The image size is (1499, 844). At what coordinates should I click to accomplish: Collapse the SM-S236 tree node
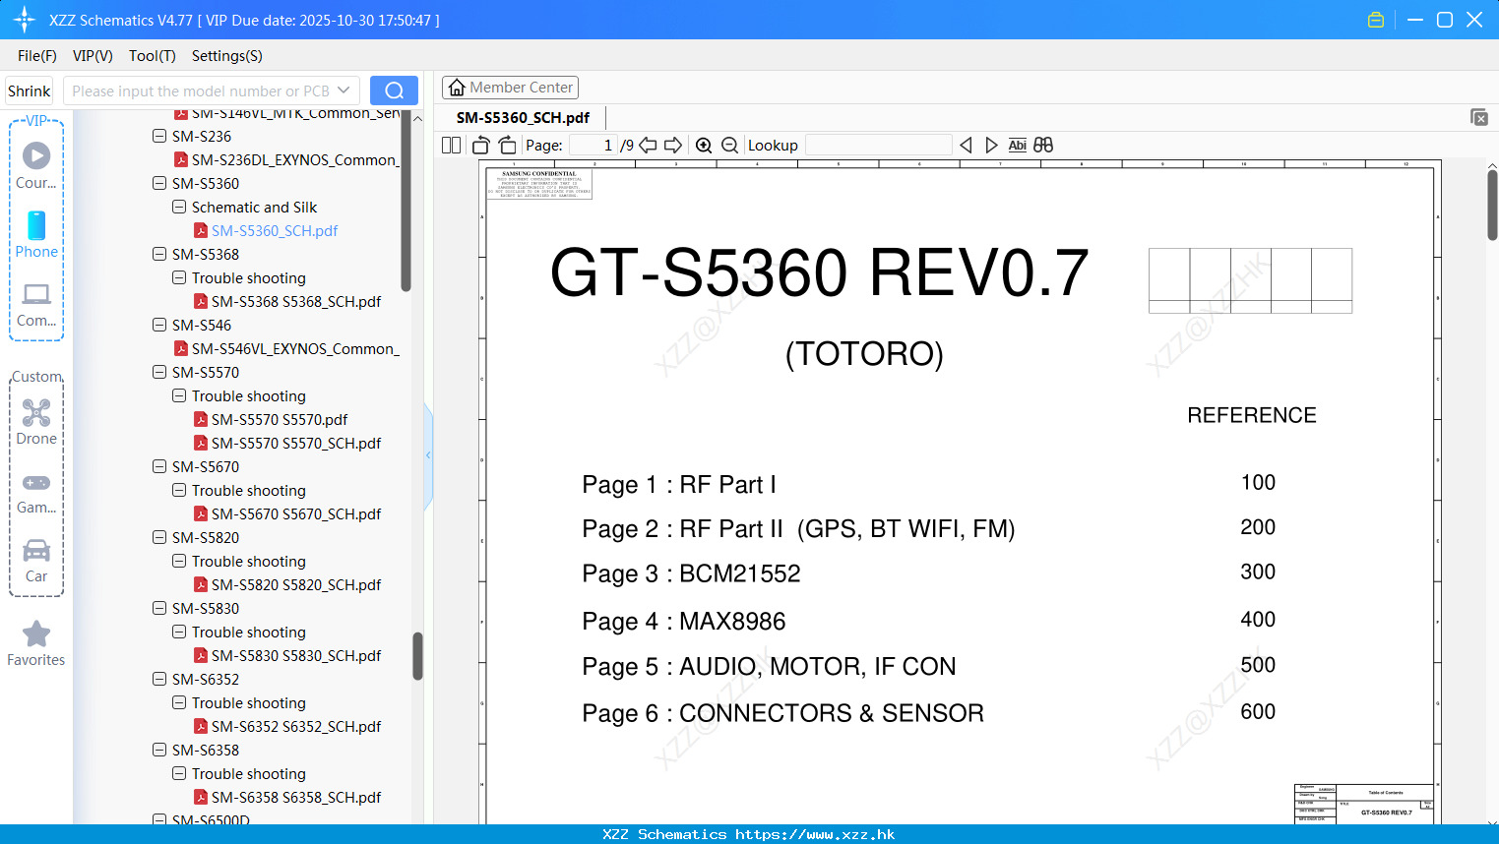(159, 136)
